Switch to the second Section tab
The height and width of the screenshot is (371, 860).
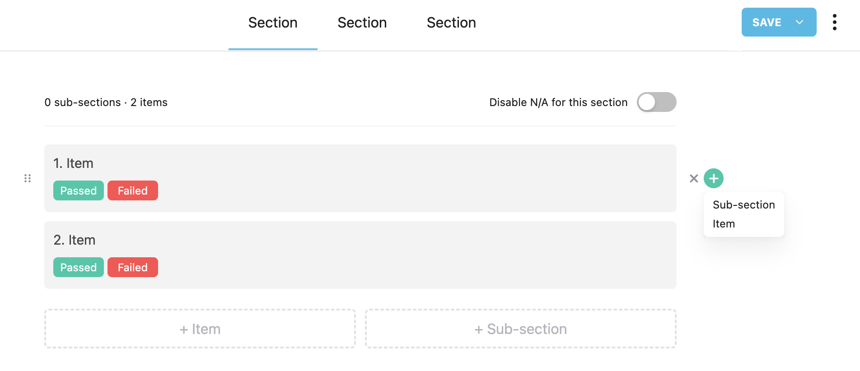tap(362, 23)
